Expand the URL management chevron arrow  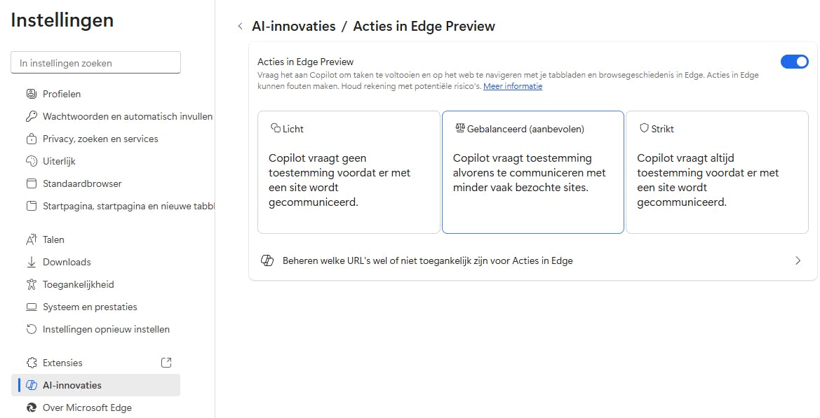click(x=798, y=260)
